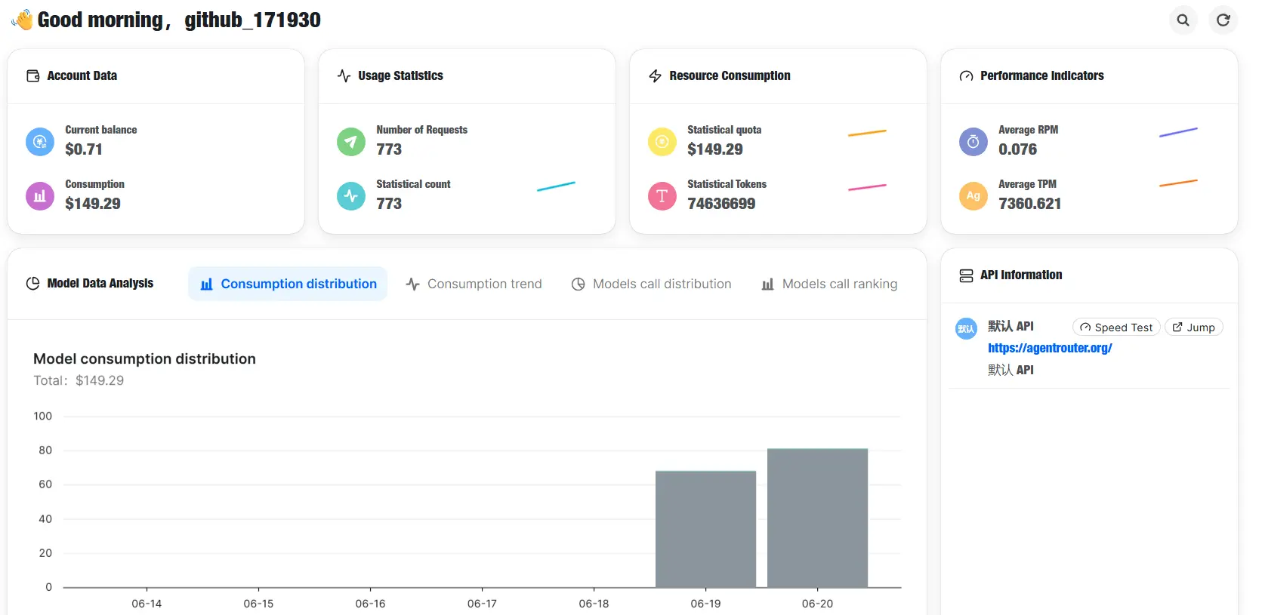
Task: Click the yellow Statistical quota icon
Action: [662, 141]
